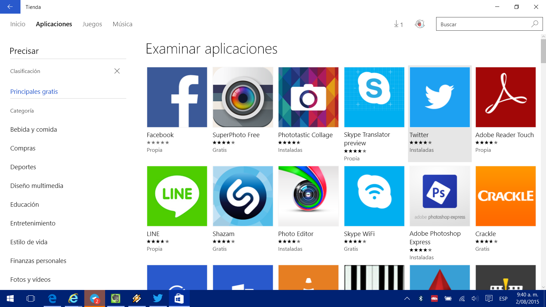
Task: Choose the Entretenimiento category
Action: pyautogui.click(x=33, y=223)
